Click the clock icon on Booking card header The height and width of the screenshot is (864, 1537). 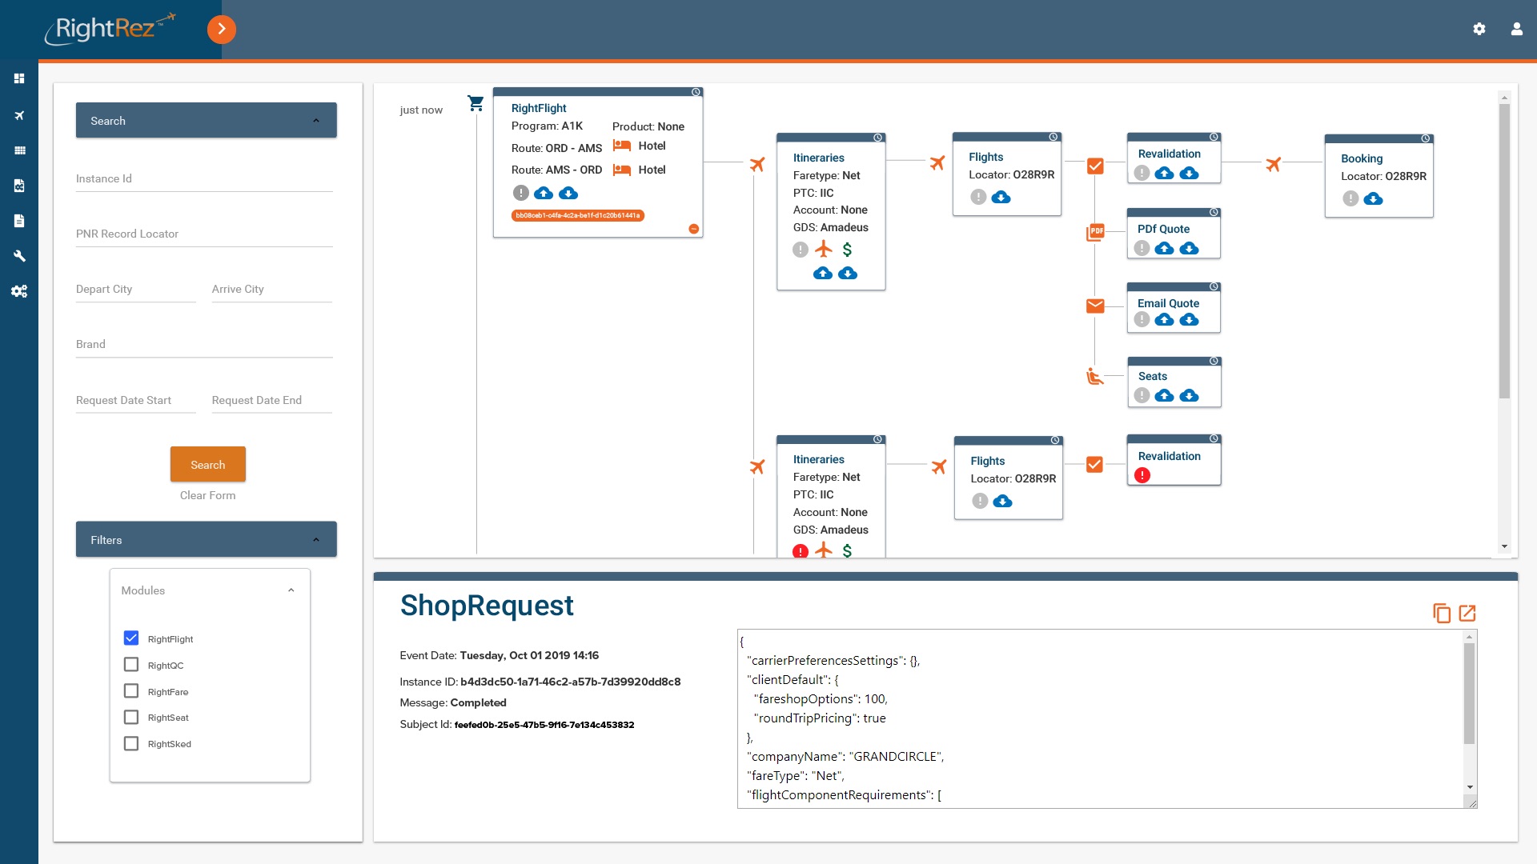click(1426, 138)
